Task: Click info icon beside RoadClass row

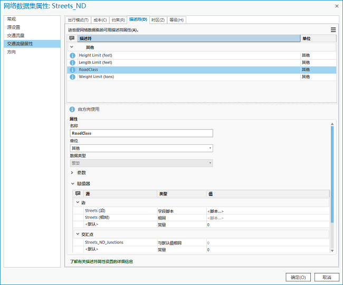Action: (72, 70)
